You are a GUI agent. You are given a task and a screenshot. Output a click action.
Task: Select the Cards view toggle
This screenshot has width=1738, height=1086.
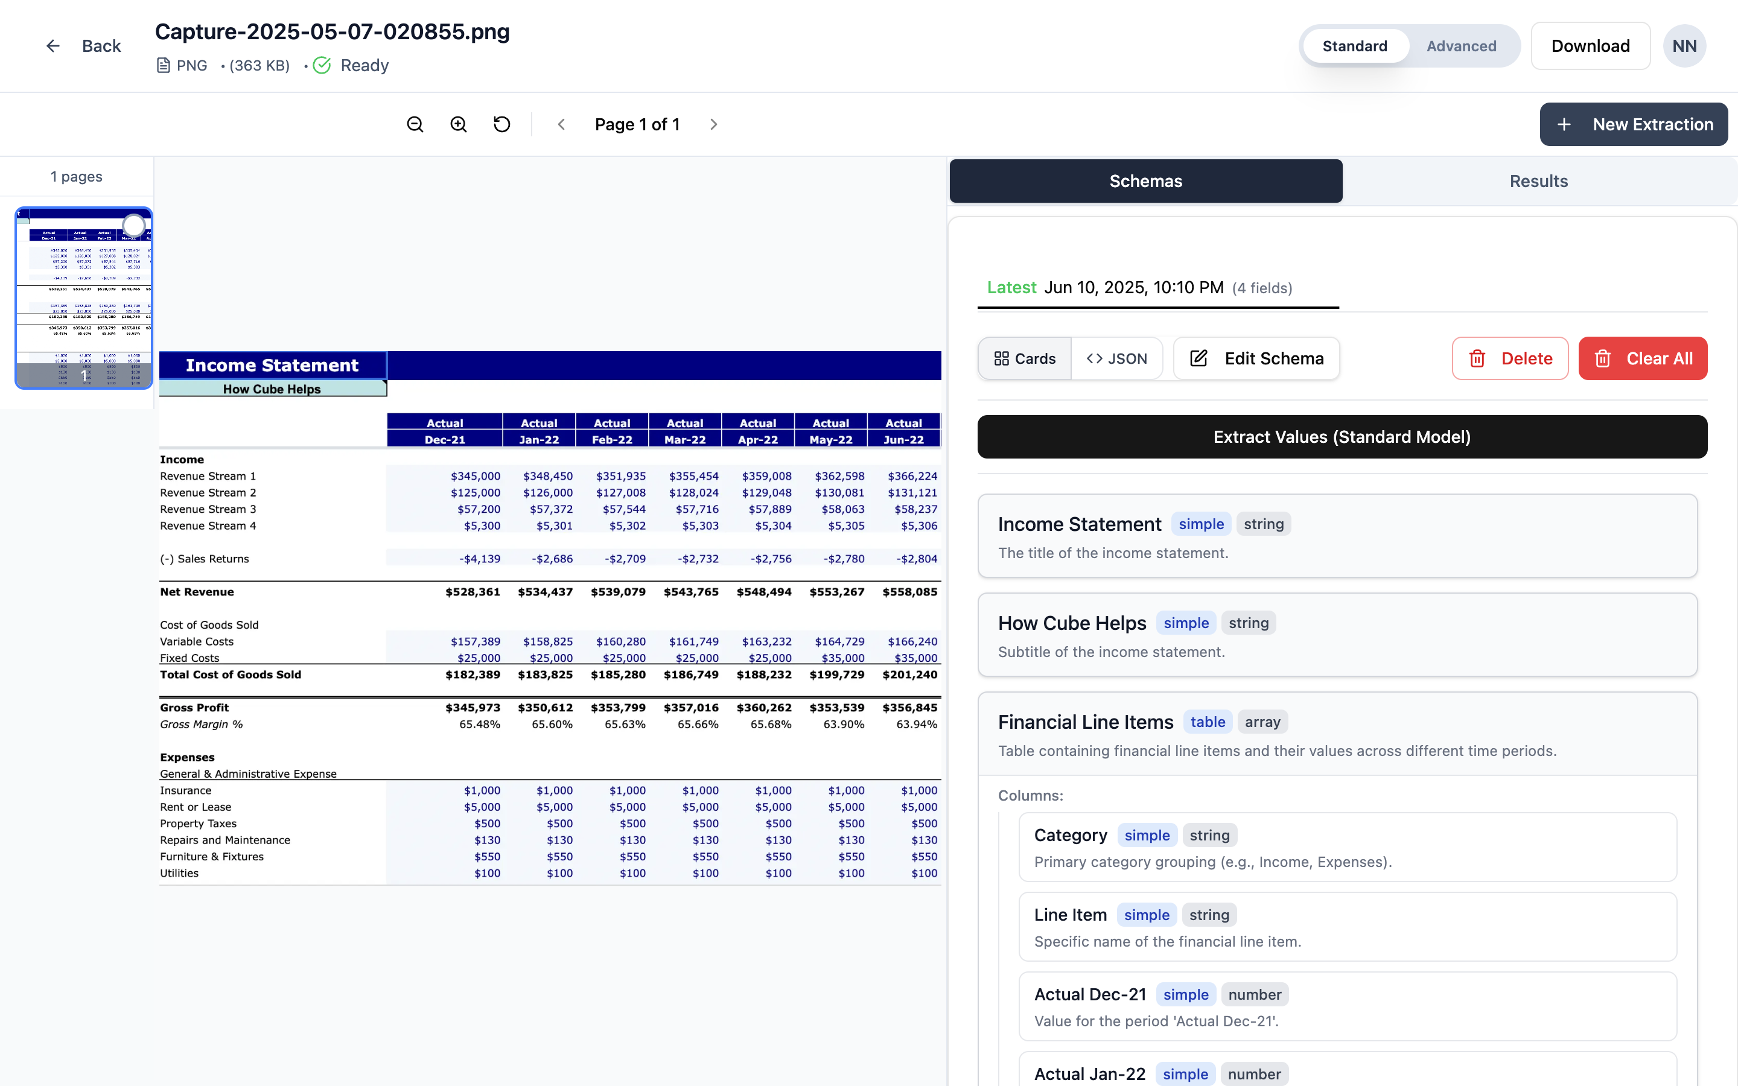pyautogui.click(x=1024, y=358)
